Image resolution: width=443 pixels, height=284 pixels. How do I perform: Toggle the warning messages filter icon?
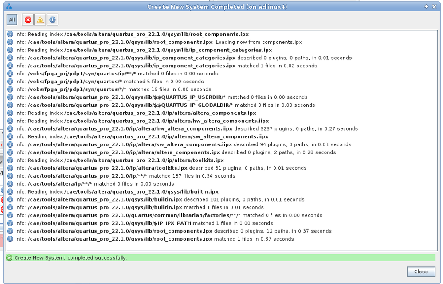40,20
